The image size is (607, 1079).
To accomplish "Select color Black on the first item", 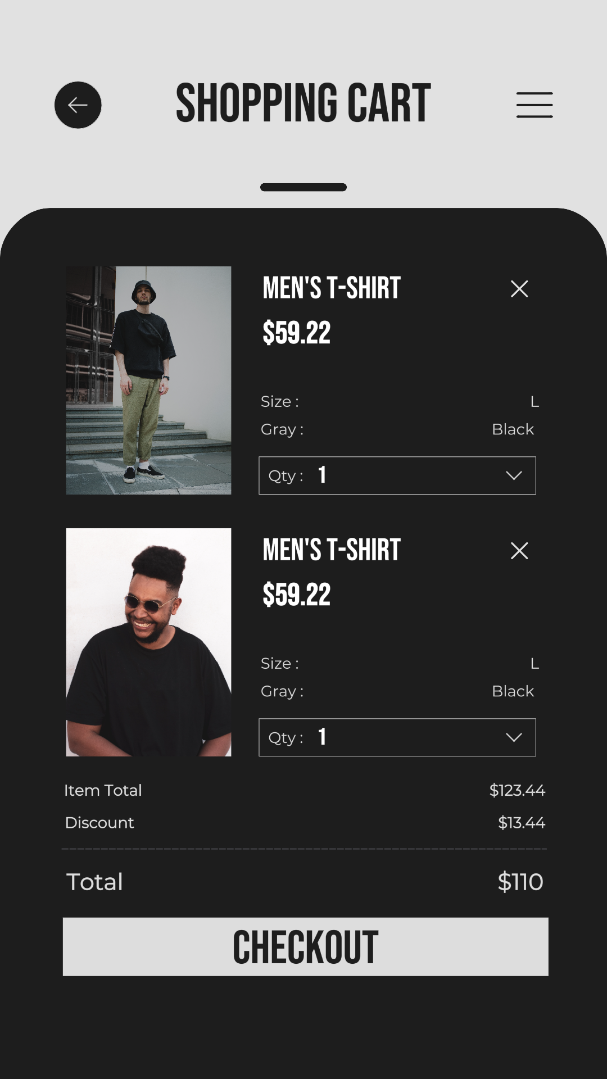I will point(513,429).
